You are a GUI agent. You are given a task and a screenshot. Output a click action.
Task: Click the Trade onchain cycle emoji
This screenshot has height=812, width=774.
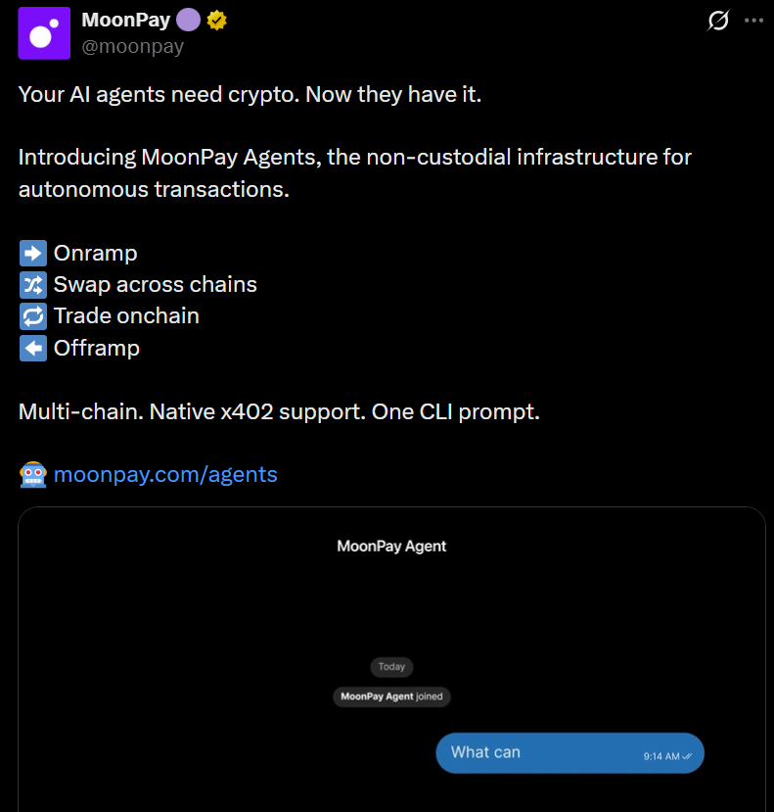(x=32, y=315)
